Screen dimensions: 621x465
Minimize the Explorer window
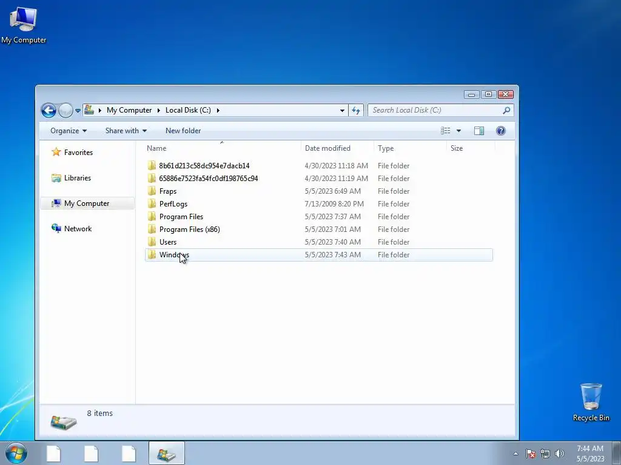click(x=471, y=94)
